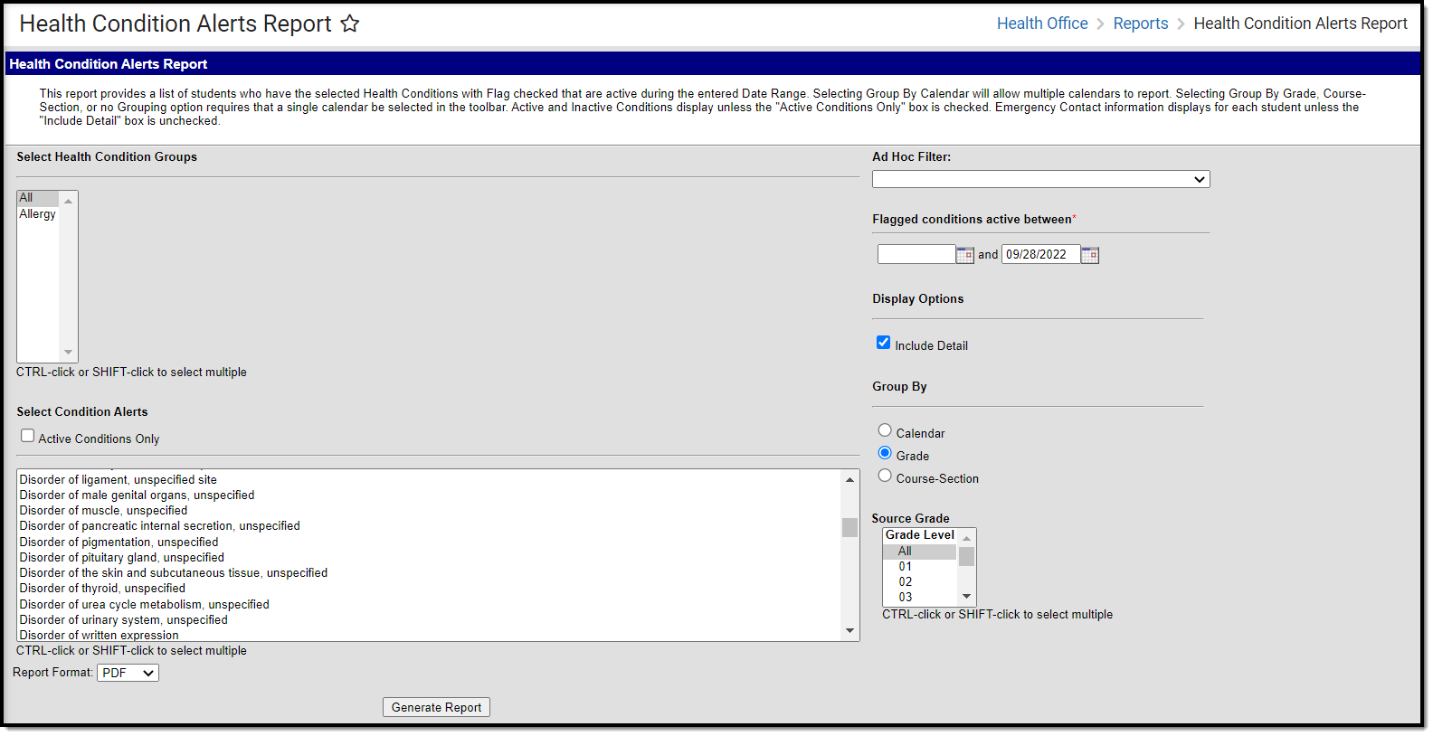
Task: Select 'Disorder of ligament, unspecified site'
Action: [429, 480]
